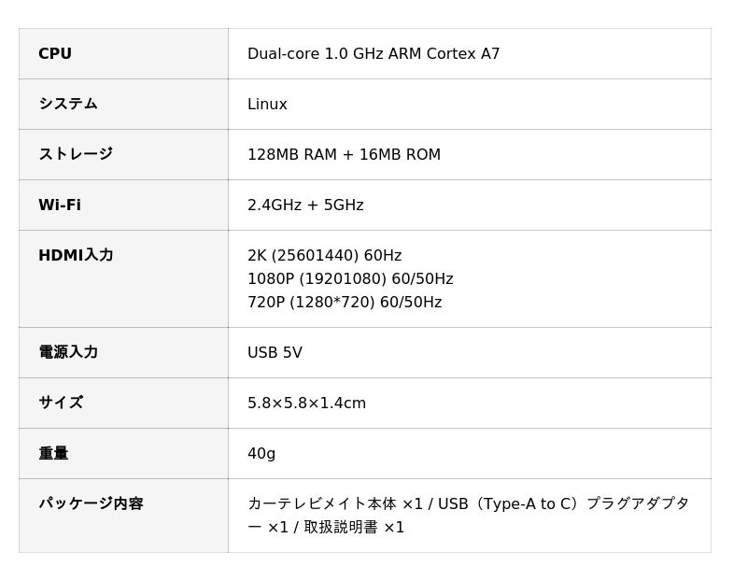Click the Dual-core 1.0 GHz ARM Cortex A7 text
This screenshot has height=581, width=747.
point(373,54)
